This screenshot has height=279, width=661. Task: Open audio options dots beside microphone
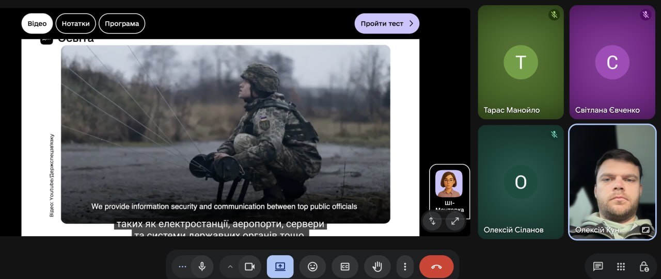pos(182,267)
